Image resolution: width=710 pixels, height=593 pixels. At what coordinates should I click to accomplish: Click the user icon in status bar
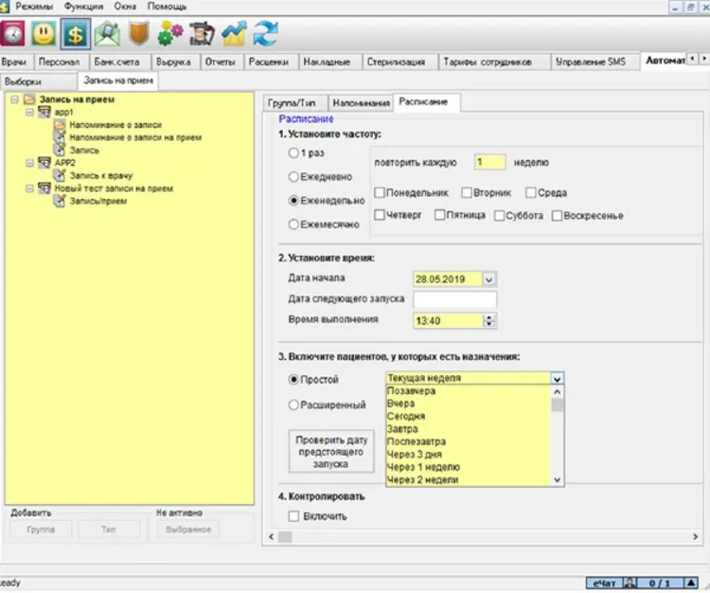(x=630, y=583)
